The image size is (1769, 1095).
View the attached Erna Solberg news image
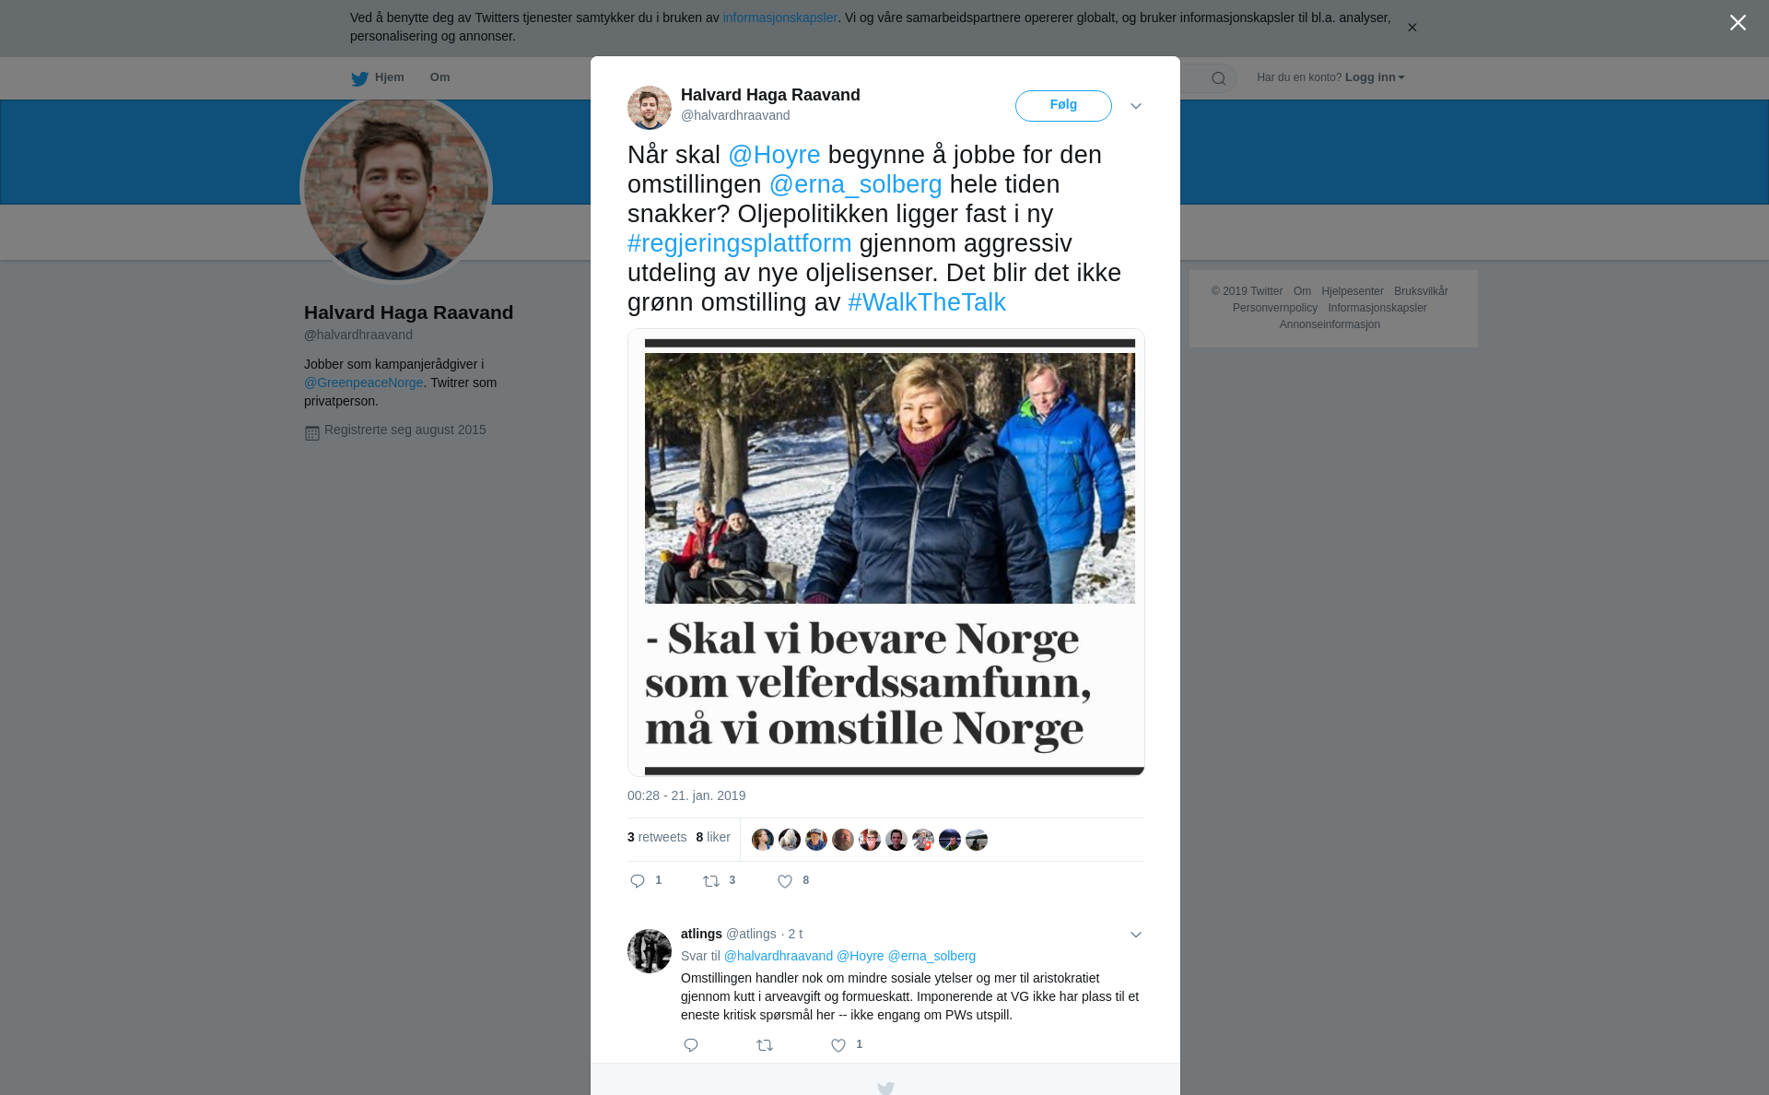click(886, 552)
